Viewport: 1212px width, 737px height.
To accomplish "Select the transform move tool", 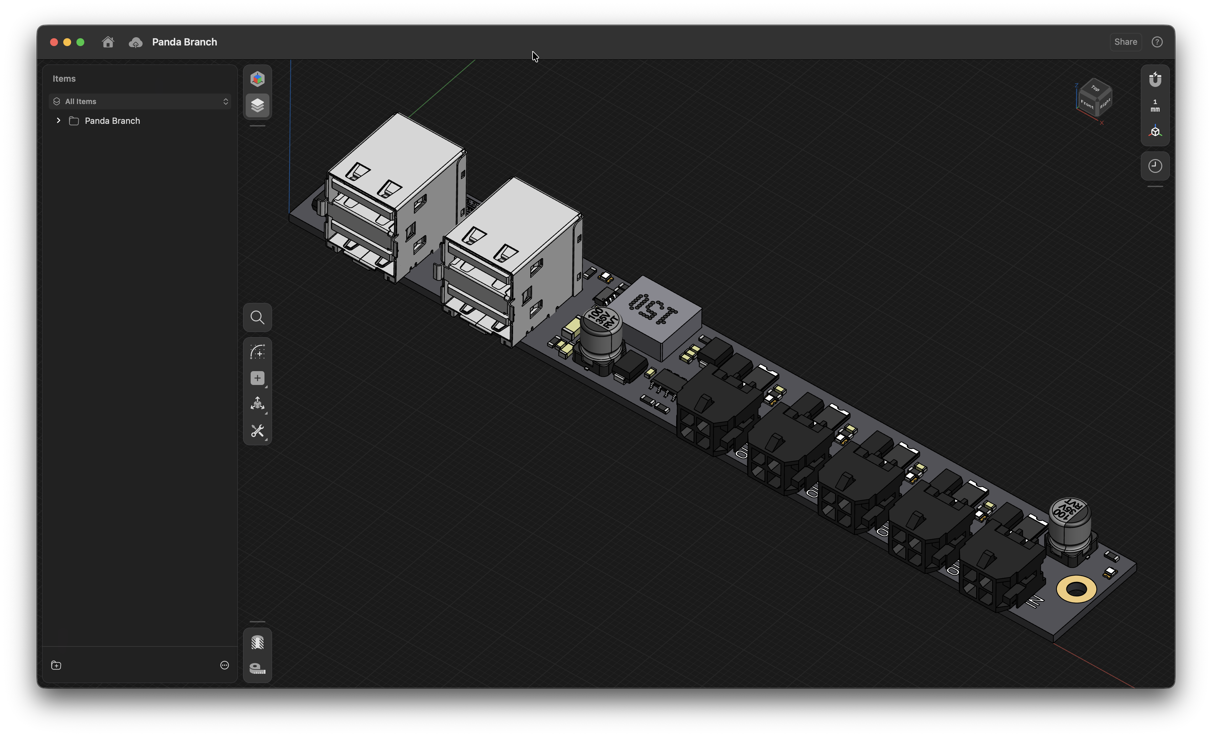I will pos(257,404).
